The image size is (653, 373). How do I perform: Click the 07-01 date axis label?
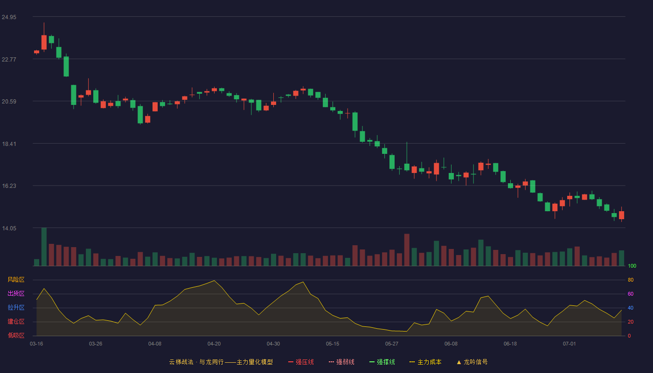[x=570, y=344]
